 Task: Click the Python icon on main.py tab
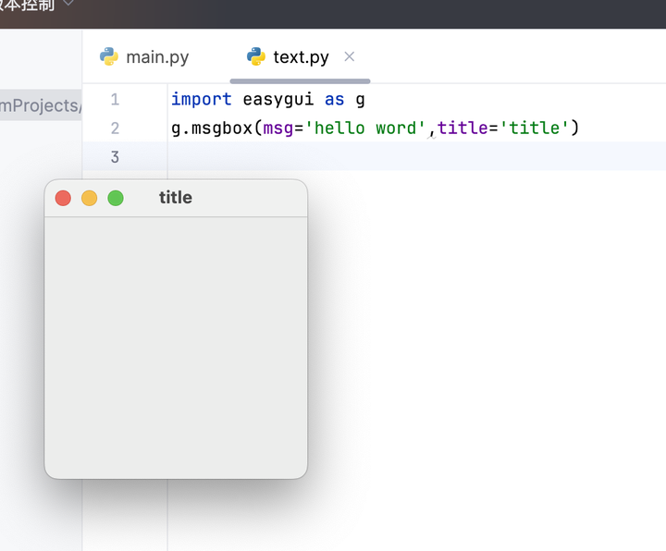(109, 56)
